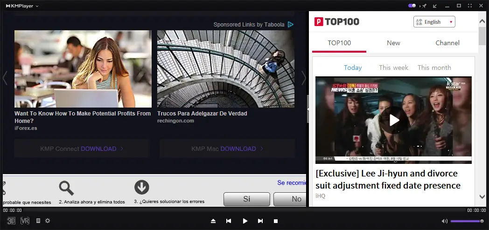Open the woman with laptop ad thumbnail
This screenshot has width=489, height=230.
click(83, 69)
